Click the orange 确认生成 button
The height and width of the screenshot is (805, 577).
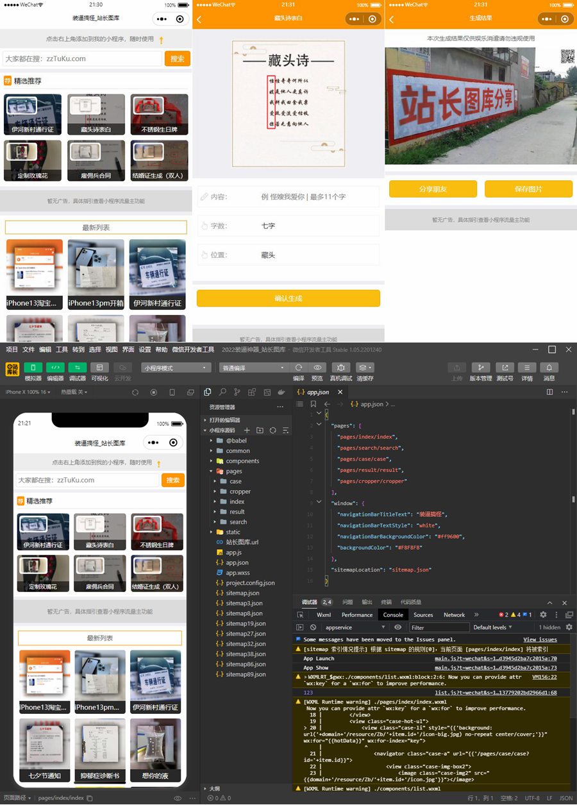pos(288,298)
